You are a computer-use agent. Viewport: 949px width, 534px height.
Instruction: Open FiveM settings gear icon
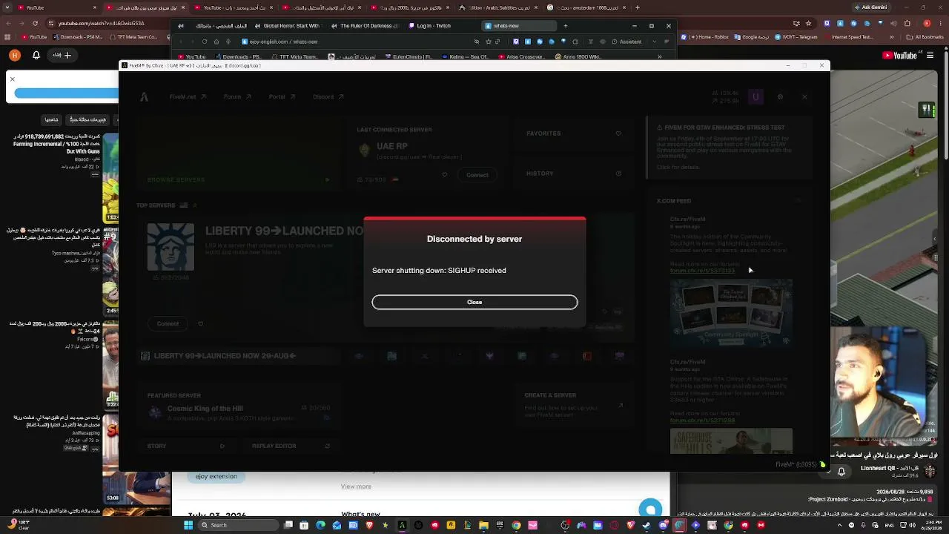click(780, 96)
